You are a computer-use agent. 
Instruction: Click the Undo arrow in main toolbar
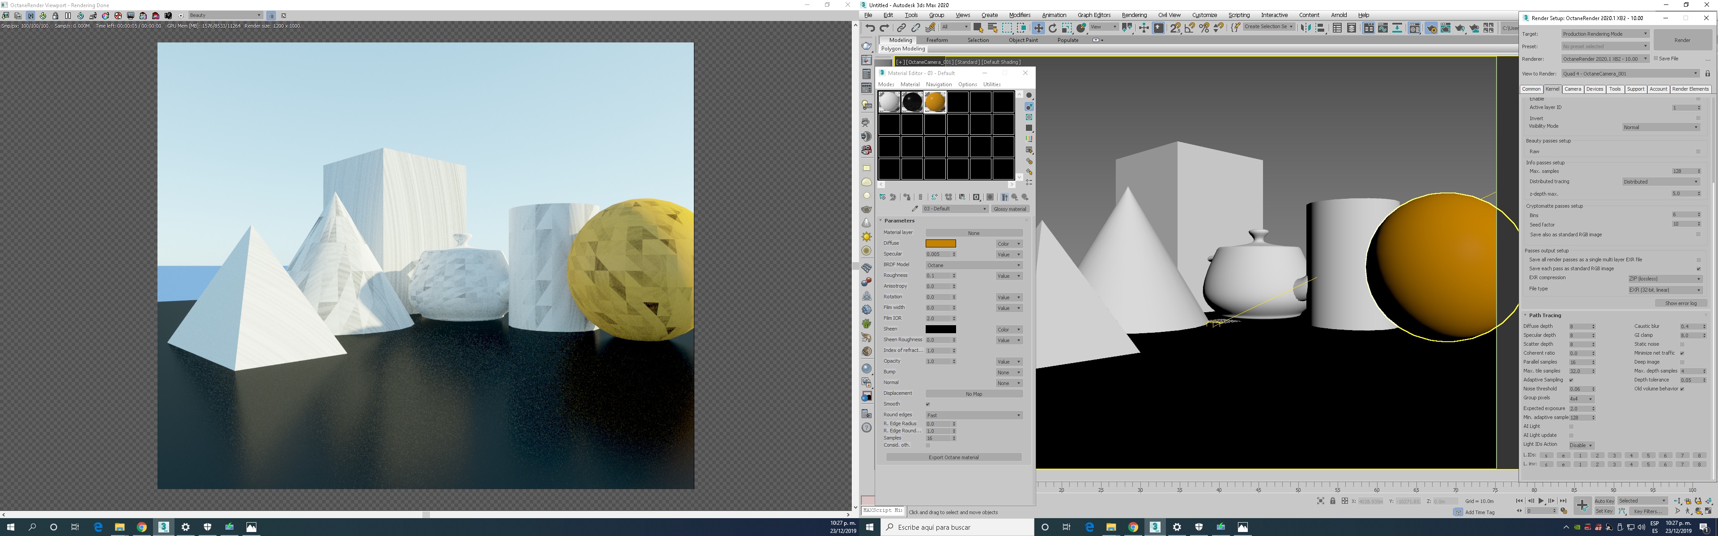[x=870, y=28]
